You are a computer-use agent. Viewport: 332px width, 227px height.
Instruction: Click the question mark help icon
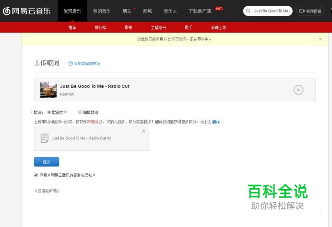[71, 64]
